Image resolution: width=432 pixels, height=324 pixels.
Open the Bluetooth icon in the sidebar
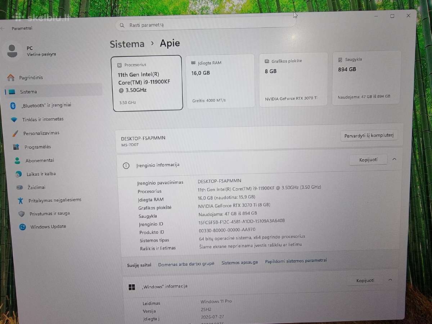(13, 105)
